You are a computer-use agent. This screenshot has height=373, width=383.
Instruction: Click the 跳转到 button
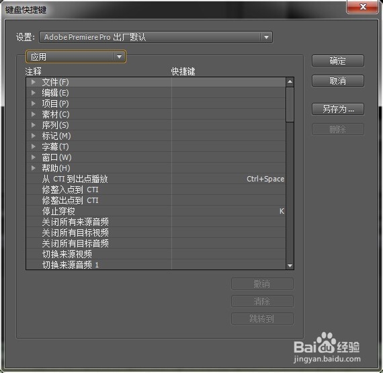click(262, 319)
